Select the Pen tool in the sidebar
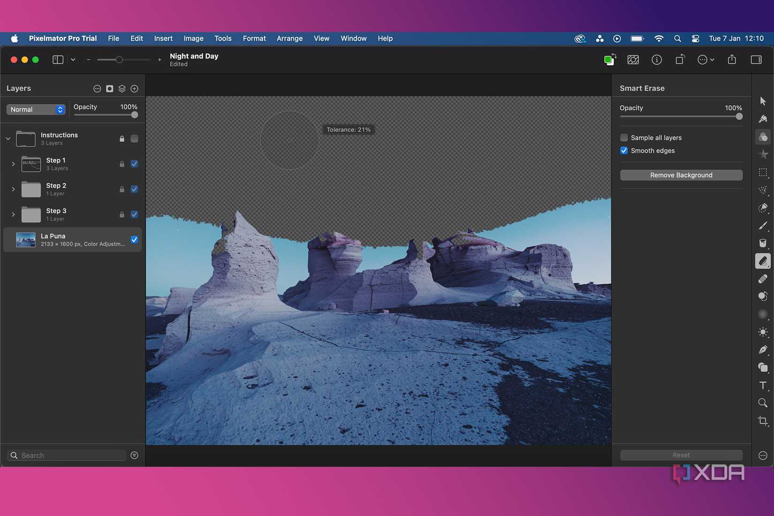The height and width of the screenshot is (516, 774). point(763,349)
